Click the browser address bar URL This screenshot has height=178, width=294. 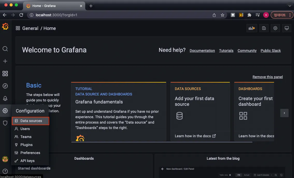[56, 15]
